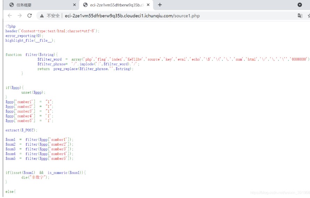Open a new browser tab
The height and width of the screenshot is (198, 310).
(x=160, y=5)
